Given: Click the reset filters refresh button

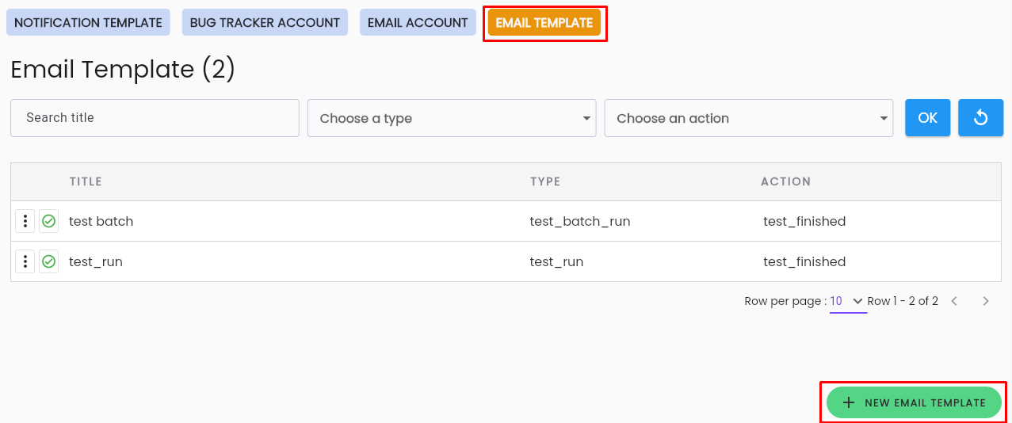Looking at the screenshot, I should tap(981, 118).
